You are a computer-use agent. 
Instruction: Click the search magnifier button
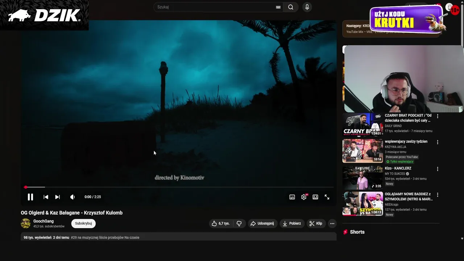(x=291, y=7)
